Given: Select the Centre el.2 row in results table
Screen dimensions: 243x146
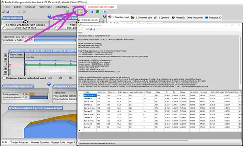Looking at the screenshot, I should coord(160,105).
